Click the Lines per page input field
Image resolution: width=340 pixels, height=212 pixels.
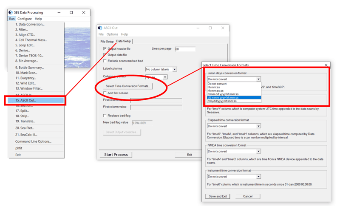185,49
